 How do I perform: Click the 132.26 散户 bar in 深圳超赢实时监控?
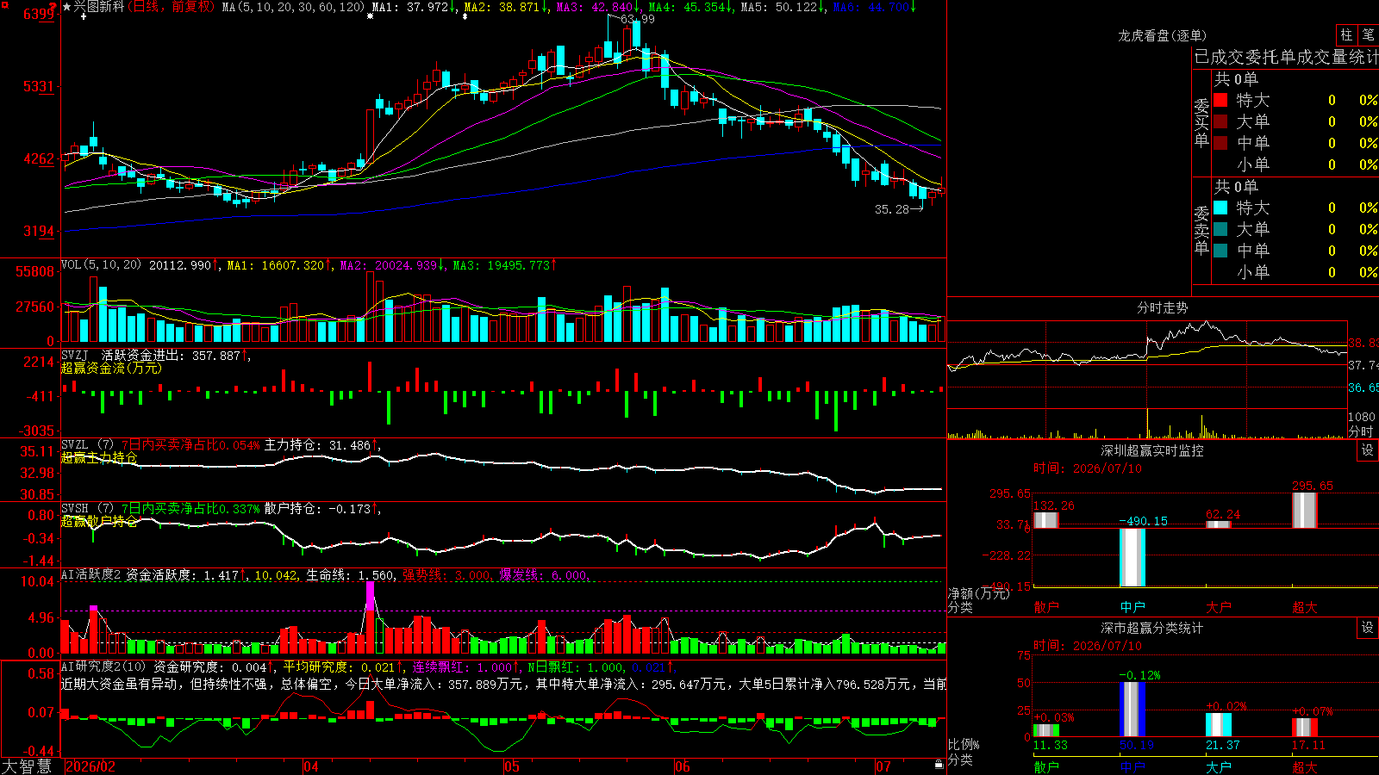1046,520
